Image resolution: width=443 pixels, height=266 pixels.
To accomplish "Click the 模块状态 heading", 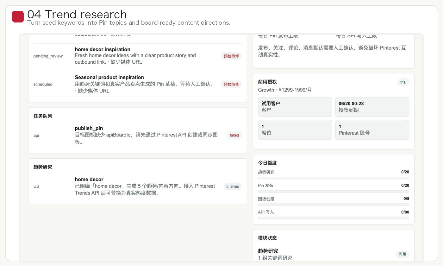I will pyautogui.click(x=267, y=238).
